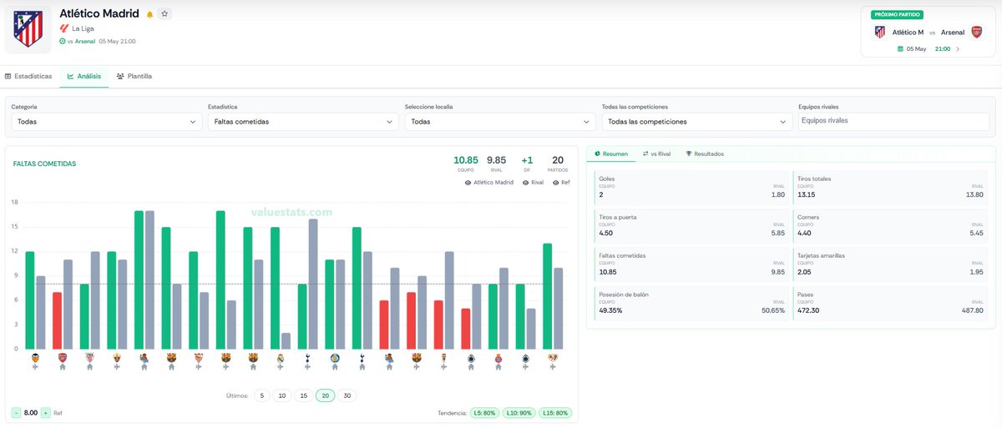Screen dimensions: 1002x428
Task: Select last 5 matches
Action: pos(261,396)
